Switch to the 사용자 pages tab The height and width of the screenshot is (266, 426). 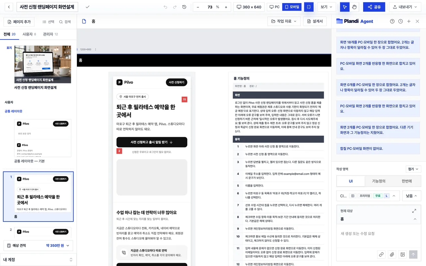[29, 34]
